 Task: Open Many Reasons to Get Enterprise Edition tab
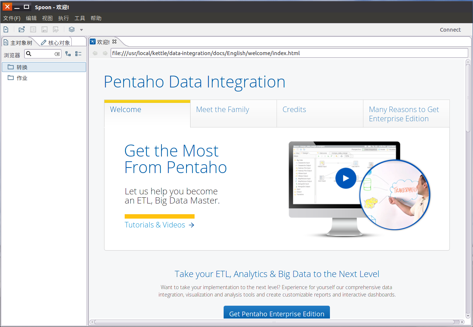coord(406,114)
